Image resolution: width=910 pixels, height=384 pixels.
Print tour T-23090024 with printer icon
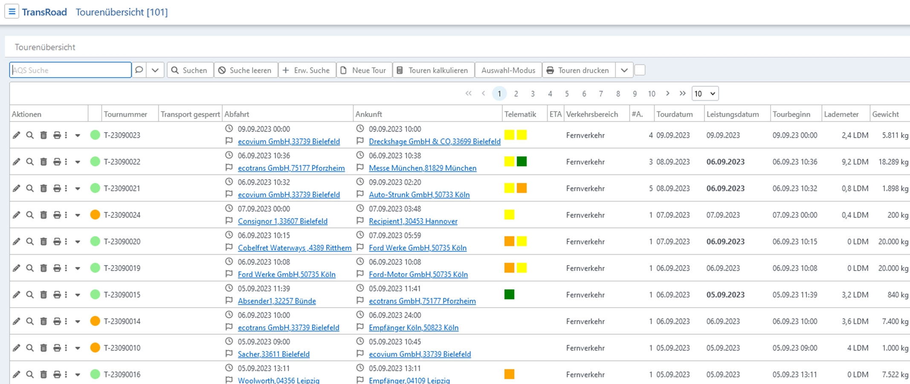tap(57, 215)
